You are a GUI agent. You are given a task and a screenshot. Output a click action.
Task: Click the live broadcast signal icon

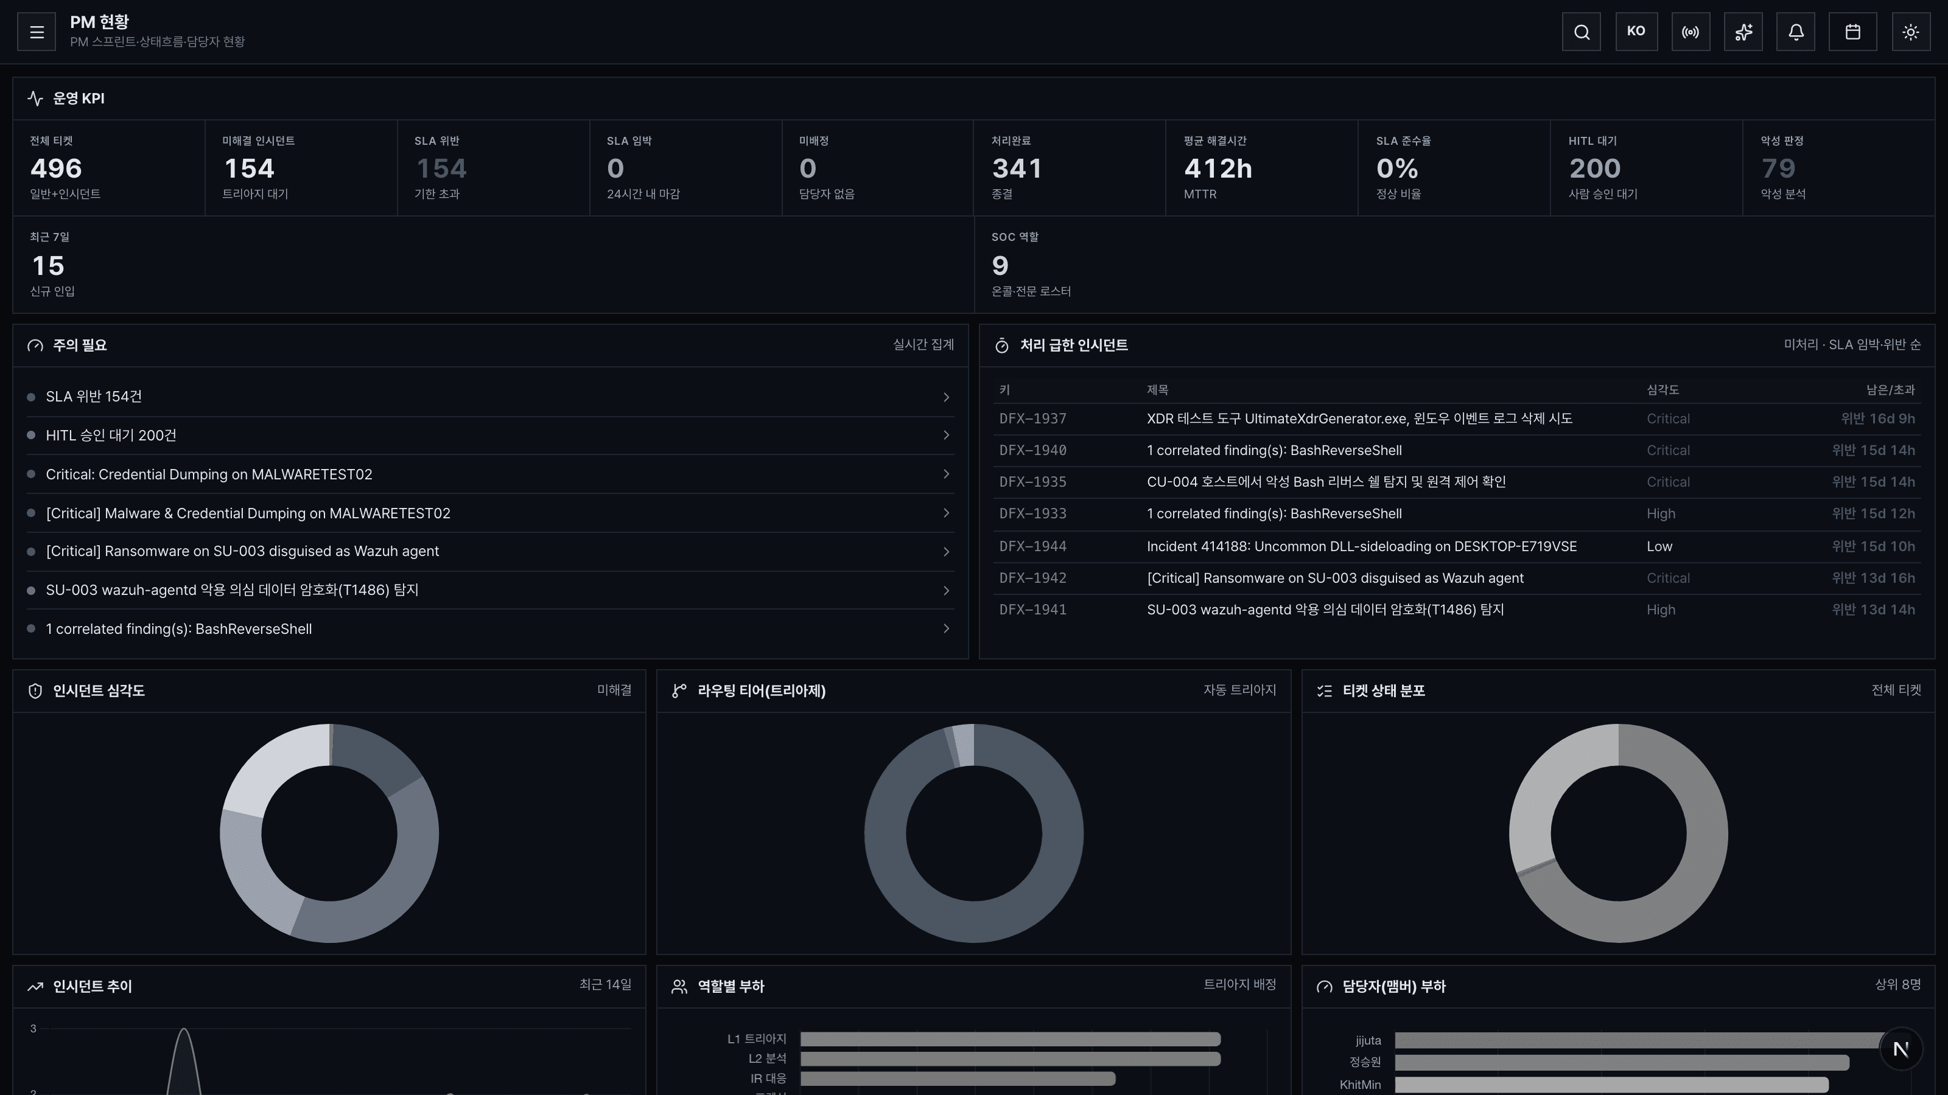click(x=1690, y=32)
